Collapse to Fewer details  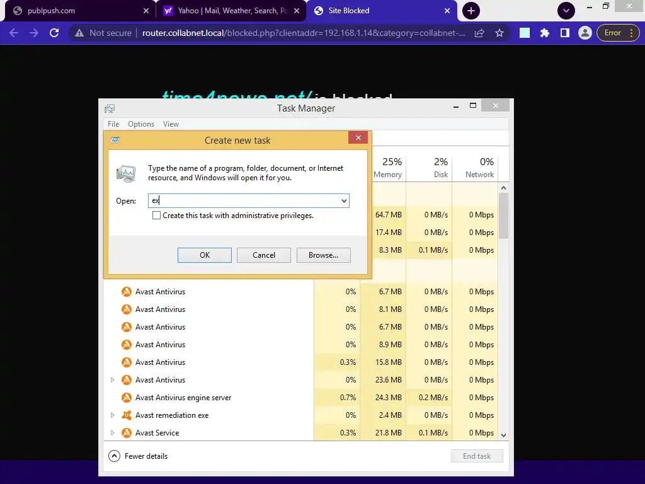tap(138, 456)
